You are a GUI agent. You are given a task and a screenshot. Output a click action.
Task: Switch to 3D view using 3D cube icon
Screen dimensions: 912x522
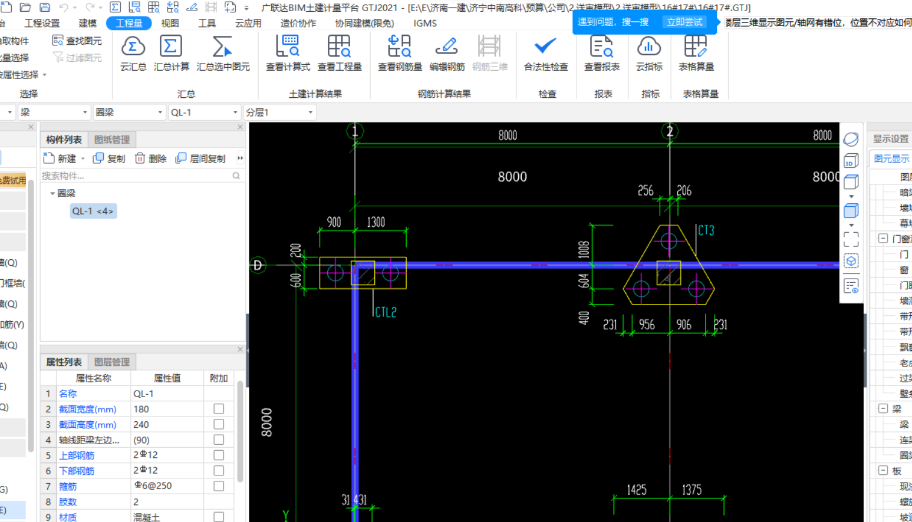(x=851, y=161)
